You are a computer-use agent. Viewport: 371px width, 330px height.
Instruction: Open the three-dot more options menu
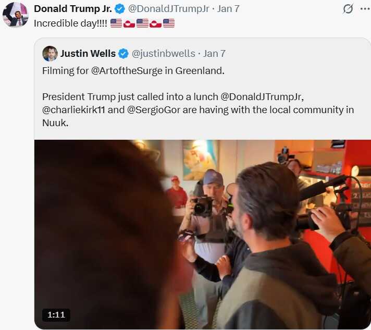[365, 9]
